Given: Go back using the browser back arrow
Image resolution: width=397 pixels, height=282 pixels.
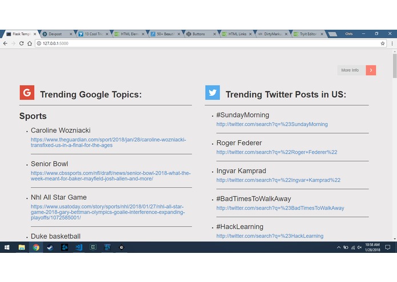Looking at the screenshot, I should pyautogui.click(x=5, y=43).
